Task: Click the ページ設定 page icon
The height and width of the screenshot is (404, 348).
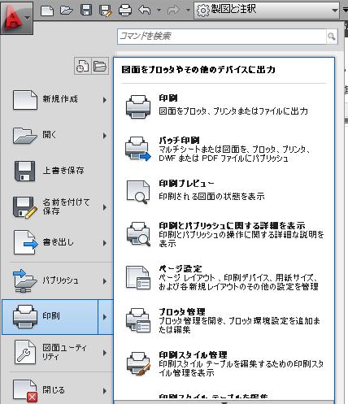Action: [138, 277]
